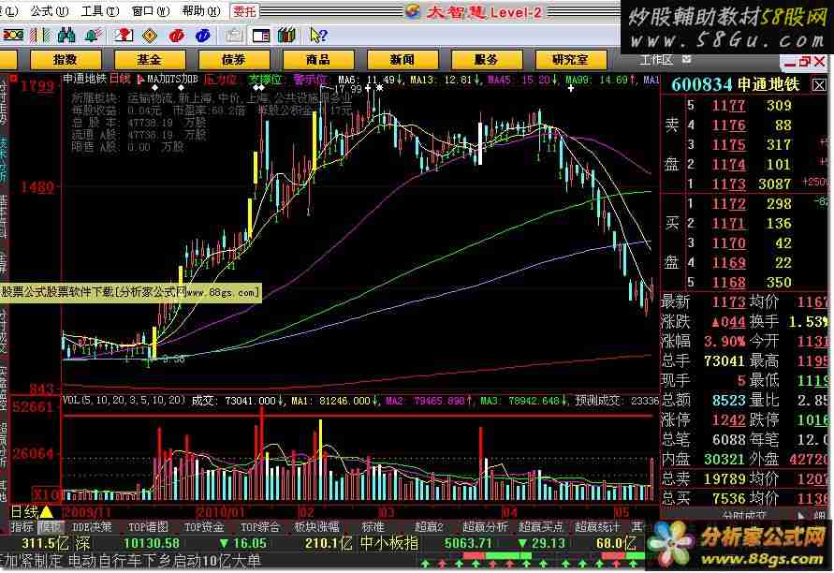Image resolution: width=834 pixels, height=573 pixels.
Task: Click the striped bars toolbar icon
Action: (x=40, y=36)
